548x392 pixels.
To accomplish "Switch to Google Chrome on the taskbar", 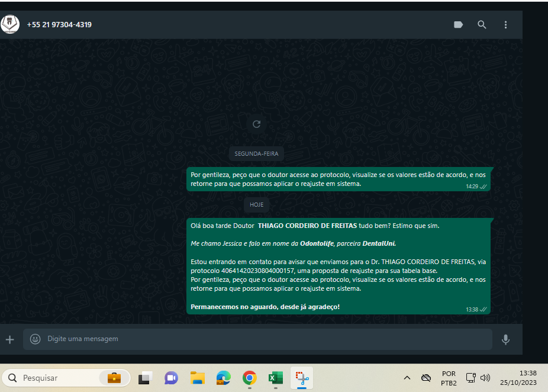I will [250, 378].
